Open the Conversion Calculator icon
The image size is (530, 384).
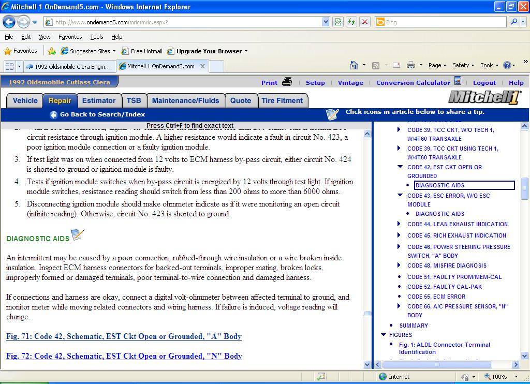tap(458, 81)
